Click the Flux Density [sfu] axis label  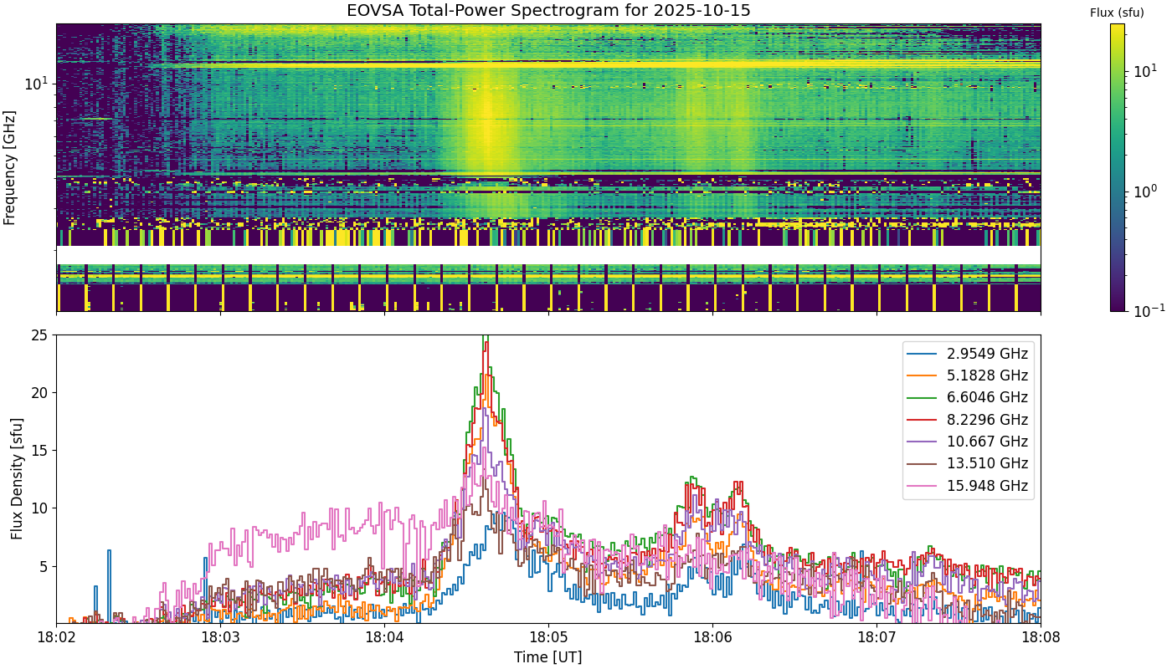point(17,479)
